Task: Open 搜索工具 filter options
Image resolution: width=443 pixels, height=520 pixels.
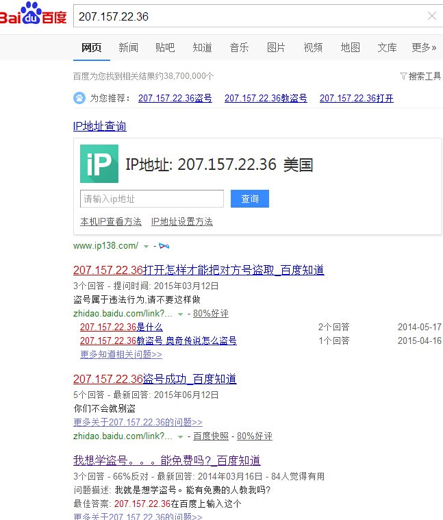Action: tap(420, 76)
